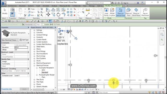
Task: Select the Standard receptacle type in browser
Action: pos(45,73)
